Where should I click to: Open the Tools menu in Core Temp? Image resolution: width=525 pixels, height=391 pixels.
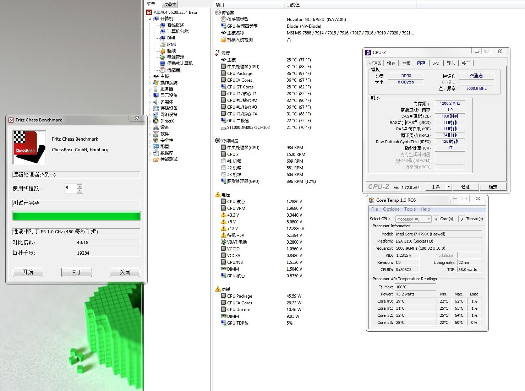(410, 209)
